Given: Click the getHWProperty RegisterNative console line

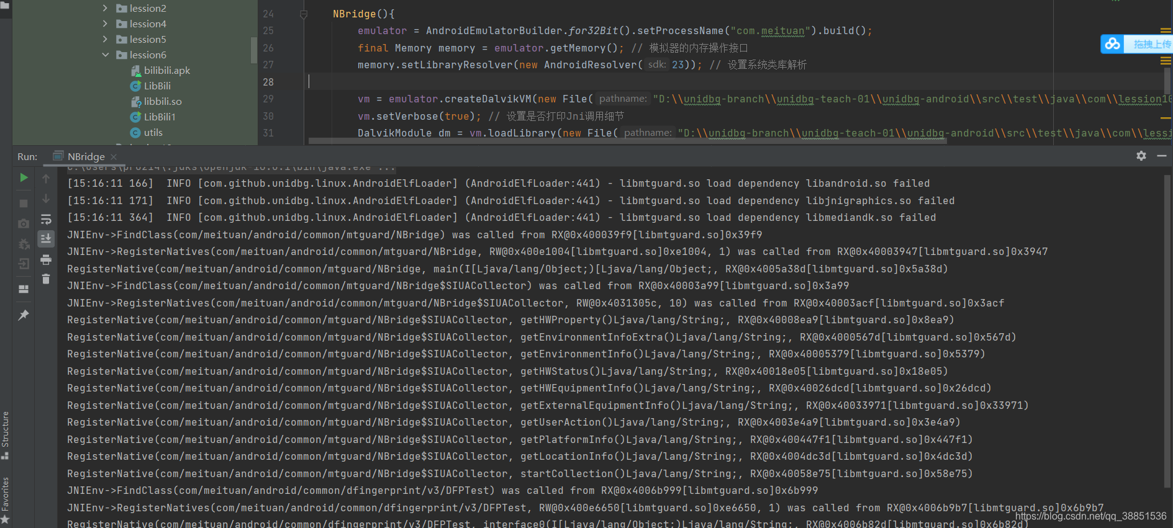Looking at the screenshot, I should [x=510, y=320].
